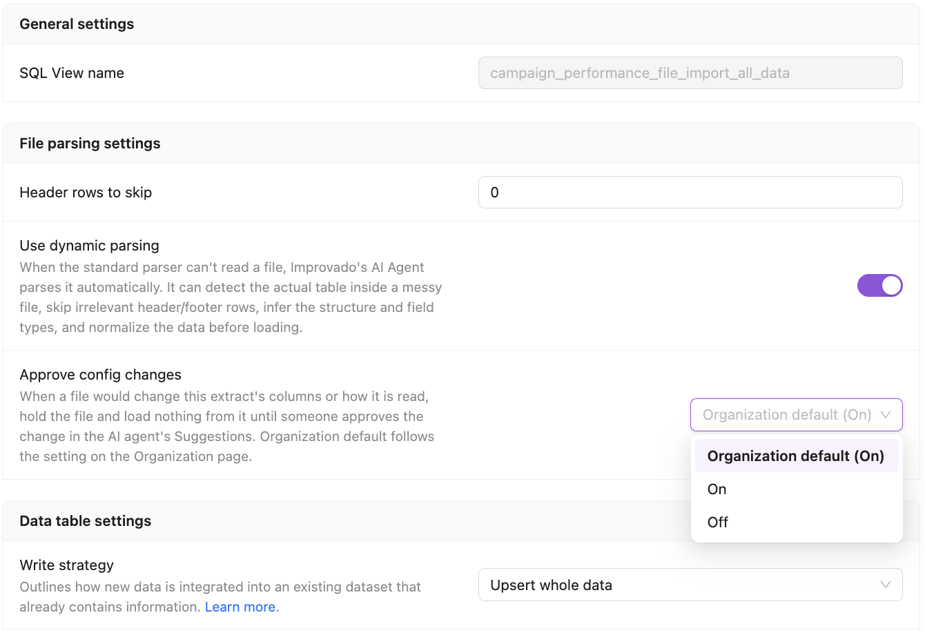Toggle the Use dynamic parsing switch
Image resolution: width=925 pixels, height=635 pixels.
pyautogui.click(x=879, y=286)
